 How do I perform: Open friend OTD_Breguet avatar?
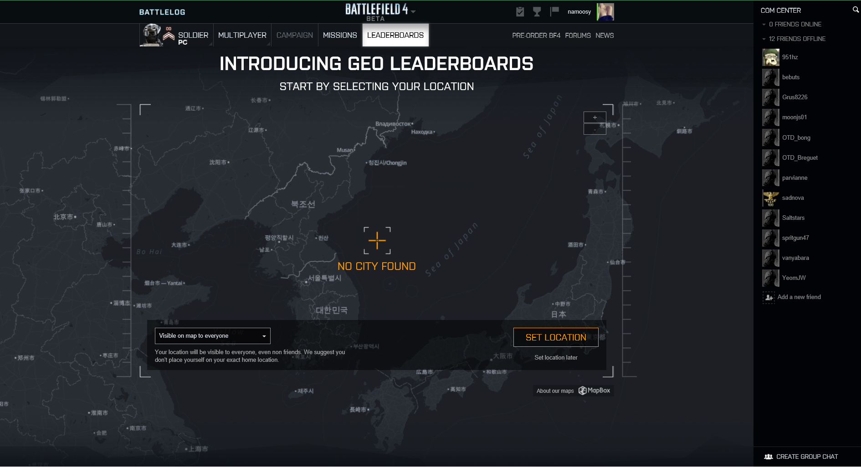pyautogui.click(x=771, y=157)
